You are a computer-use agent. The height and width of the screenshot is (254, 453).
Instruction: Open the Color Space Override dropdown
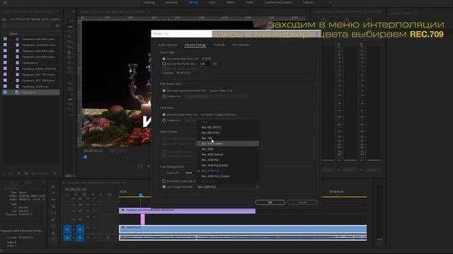228,187
